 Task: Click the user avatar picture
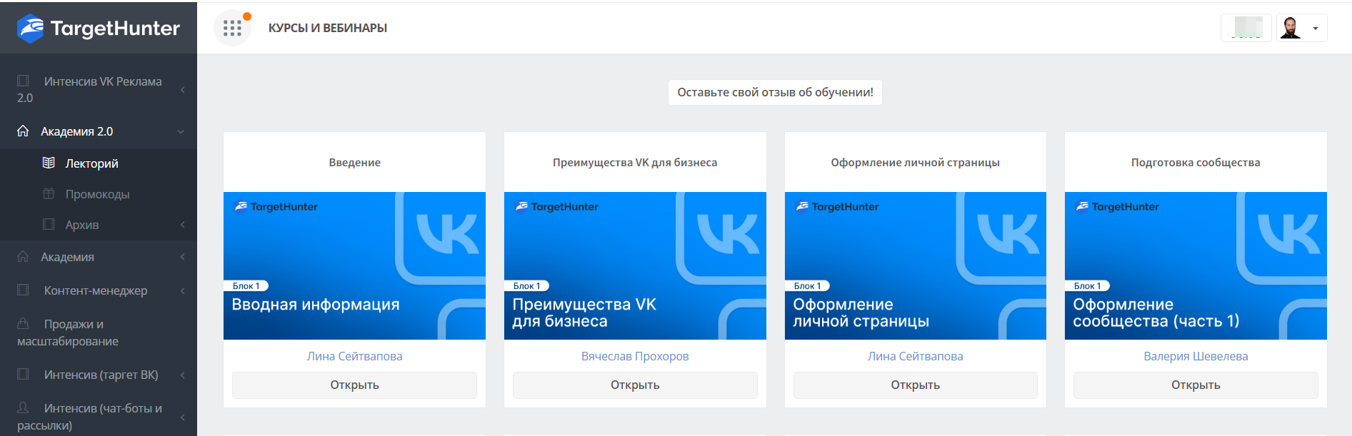(x=1291, y=28)
